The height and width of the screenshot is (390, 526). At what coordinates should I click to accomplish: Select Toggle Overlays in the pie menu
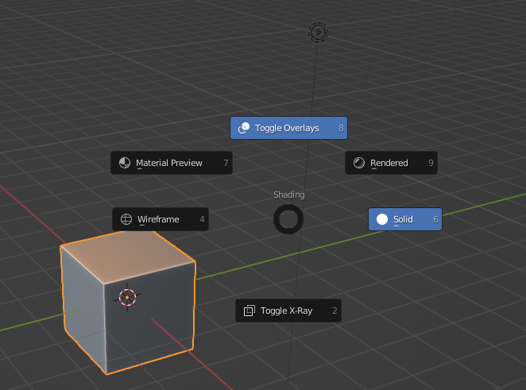[288, 128]
